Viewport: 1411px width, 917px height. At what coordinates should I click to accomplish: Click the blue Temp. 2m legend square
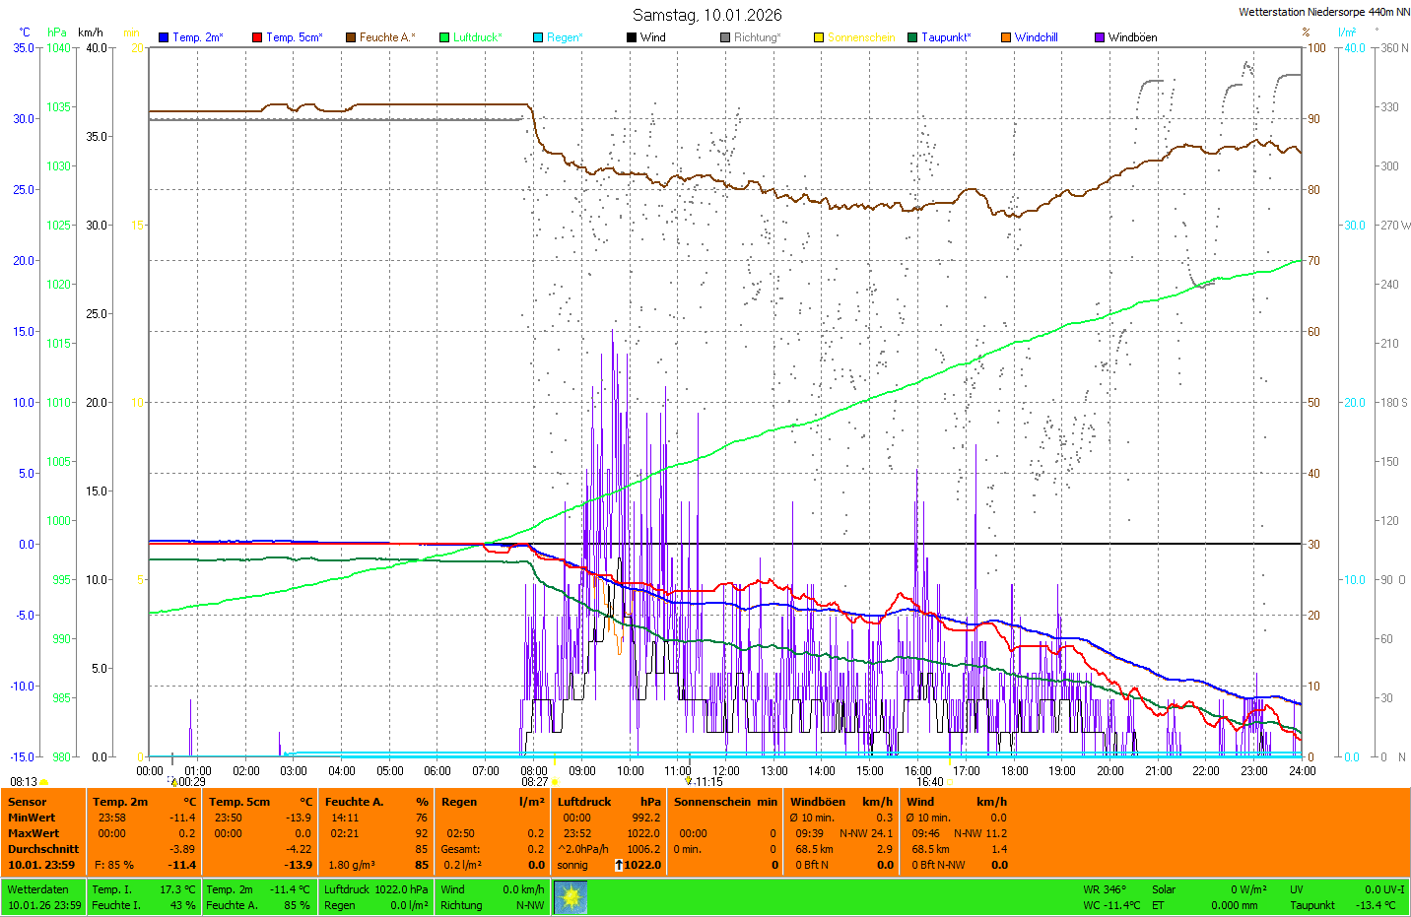[x=164, y=37]
